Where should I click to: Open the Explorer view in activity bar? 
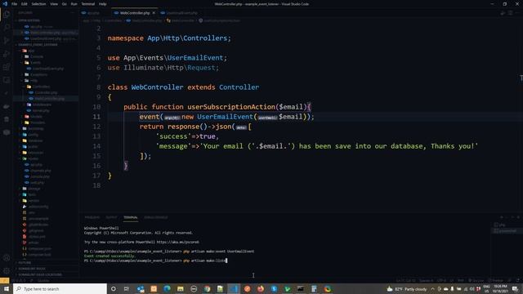(7, 15)
